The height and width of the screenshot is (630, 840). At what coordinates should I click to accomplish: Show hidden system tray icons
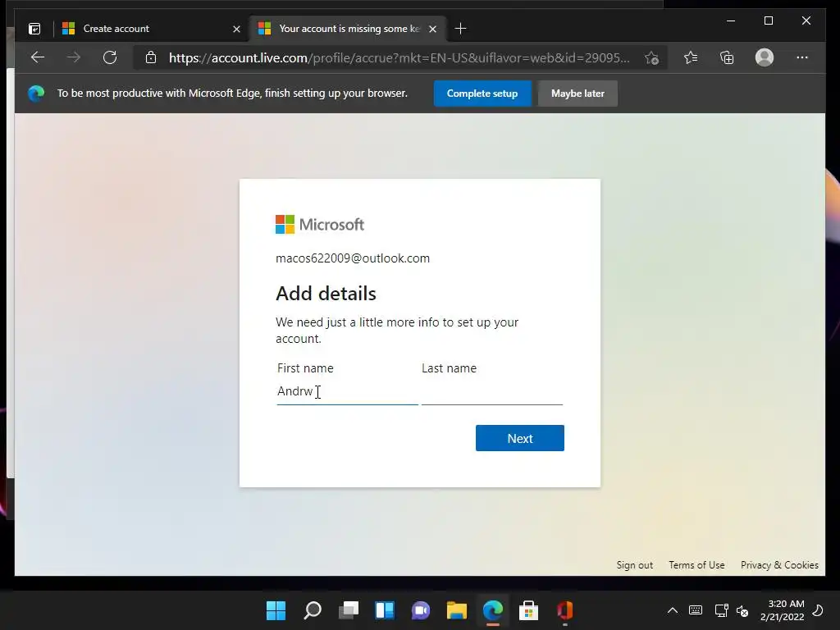click(673, 610)
